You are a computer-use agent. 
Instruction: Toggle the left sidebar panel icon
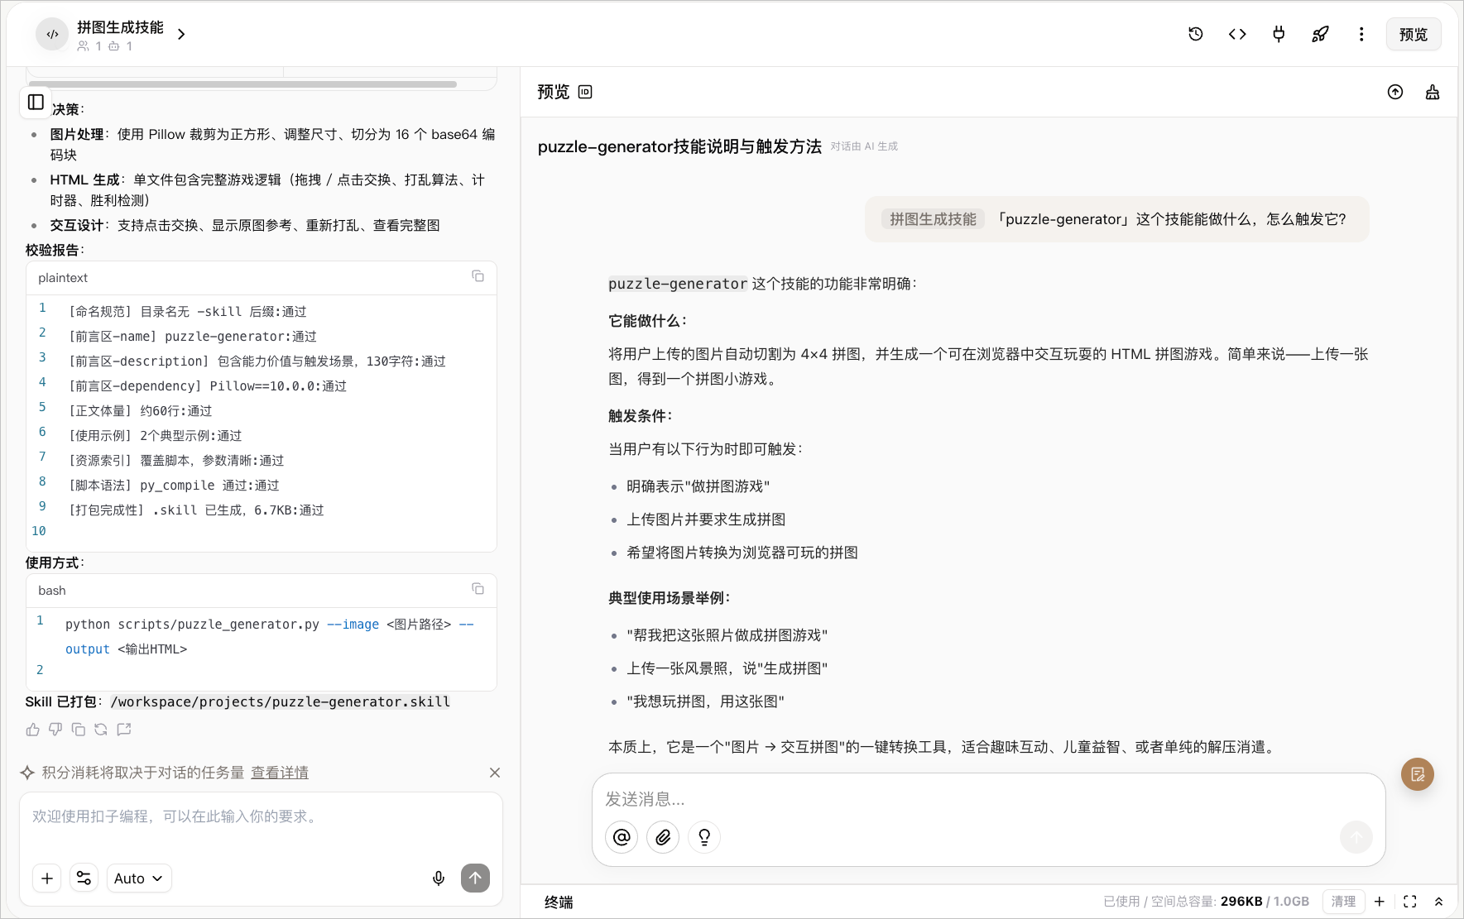(36, 102)
